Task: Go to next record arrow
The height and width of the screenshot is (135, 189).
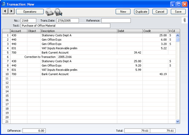Action: pyautogui.click(x=11, y=11)
